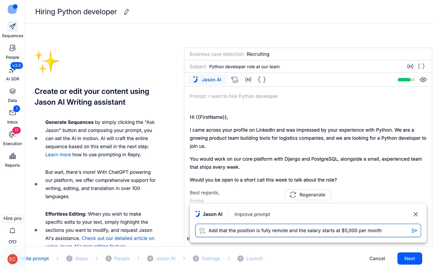Open the Data section
The width and height of the screenshot is (433, 270).
[x=12, y=95]
